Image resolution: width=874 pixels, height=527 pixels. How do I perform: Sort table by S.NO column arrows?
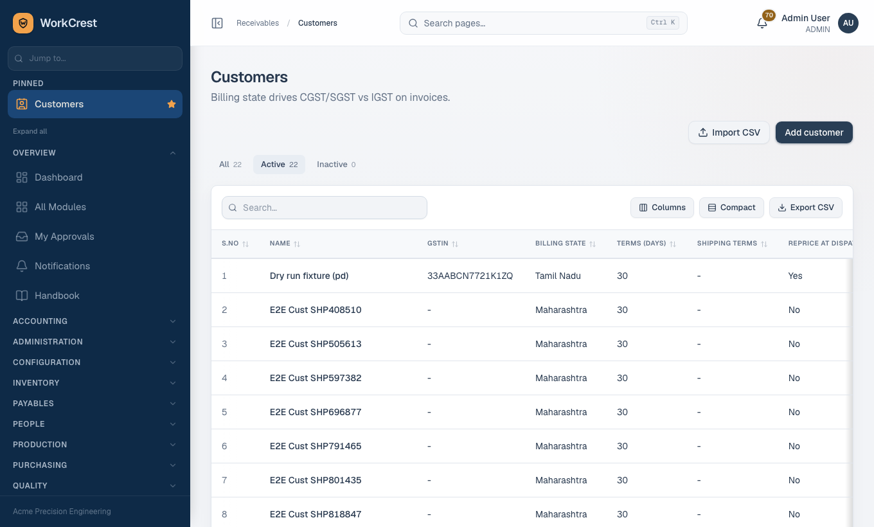[245, 244]
